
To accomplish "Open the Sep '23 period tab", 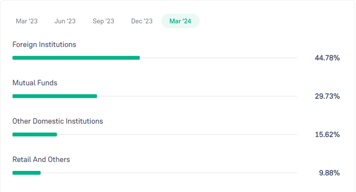I will [104, 21].
